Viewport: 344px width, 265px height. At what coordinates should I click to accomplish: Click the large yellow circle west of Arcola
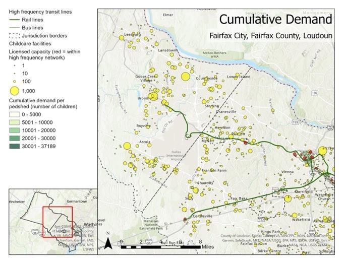(127, 146)
